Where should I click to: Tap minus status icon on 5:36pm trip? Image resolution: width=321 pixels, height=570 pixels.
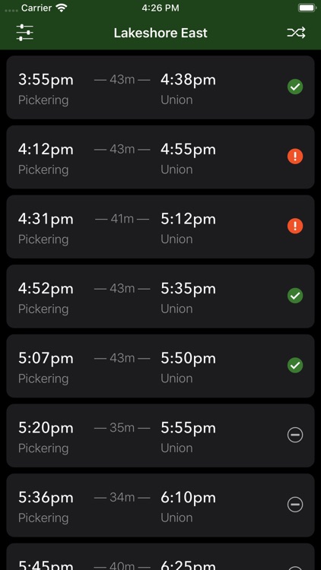295,505
